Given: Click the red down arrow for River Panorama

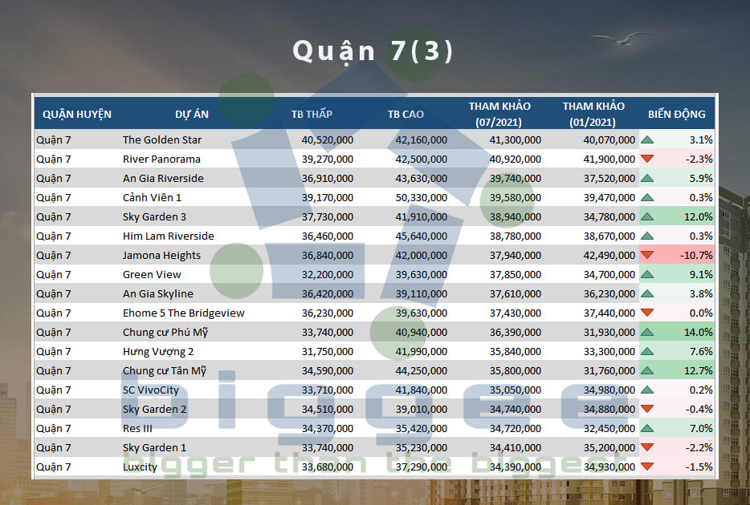Looking at the screenshot, I should (x=647, y=160).
